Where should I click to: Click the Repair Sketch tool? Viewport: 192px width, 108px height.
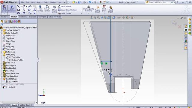97,10
